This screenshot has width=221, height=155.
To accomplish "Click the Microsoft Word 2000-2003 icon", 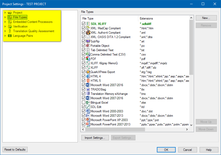I will (88, 111).
